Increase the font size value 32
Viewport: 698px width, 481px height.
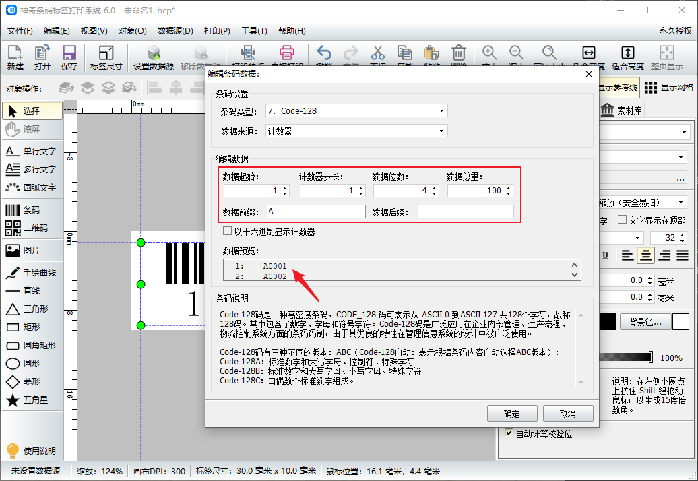point(683,235)
